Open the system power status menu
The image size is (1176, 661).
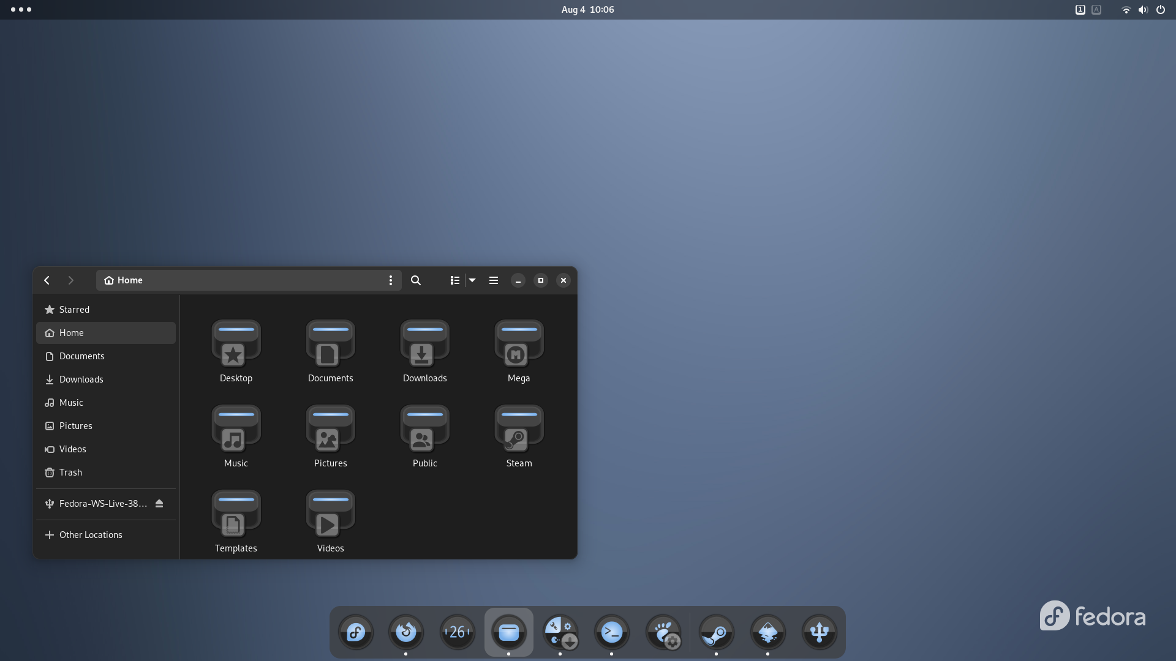point(1160,10)
